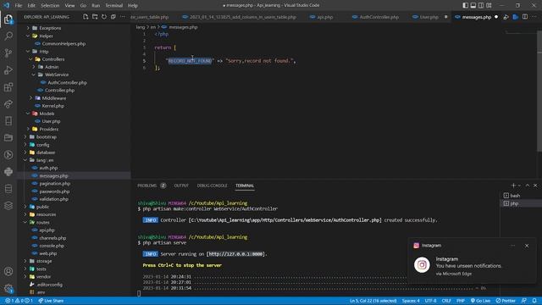
Task: Open CommonHelpers.php in Explorer
Action: click(x=64, y=43)
